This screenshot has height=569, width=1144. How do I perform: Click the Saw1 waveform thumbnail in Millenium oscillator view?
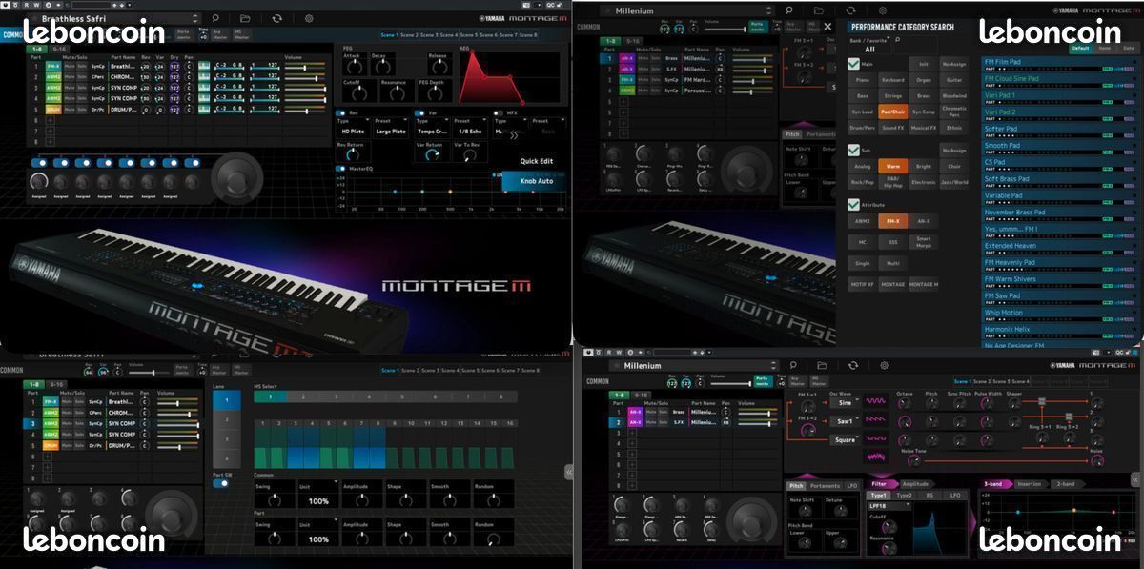[876, 420]
